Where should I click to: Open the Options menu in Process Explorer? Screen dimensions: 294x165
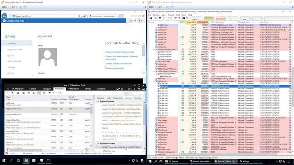click(156, 15)
